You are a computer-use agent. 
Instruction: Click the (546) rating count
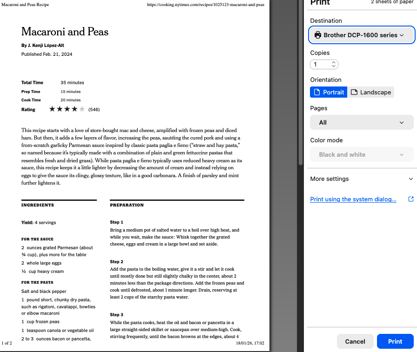pos(94,109)
